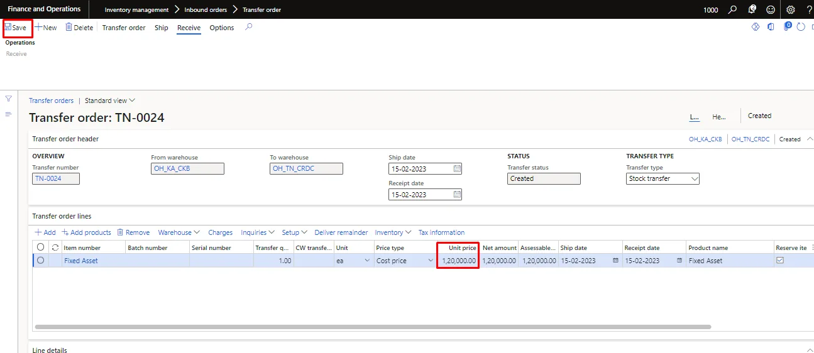Remove the selected transfer order line
The height and width of the screenshot is (353, 814).
click(133, 232)
